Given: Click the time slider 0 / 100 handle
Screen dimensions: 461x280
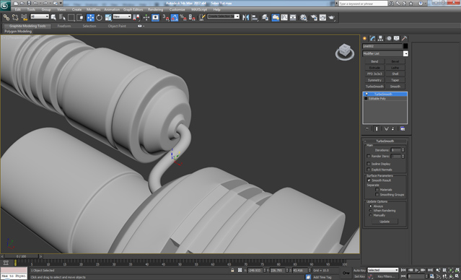Looking at the screenshot, I should 22,256.
